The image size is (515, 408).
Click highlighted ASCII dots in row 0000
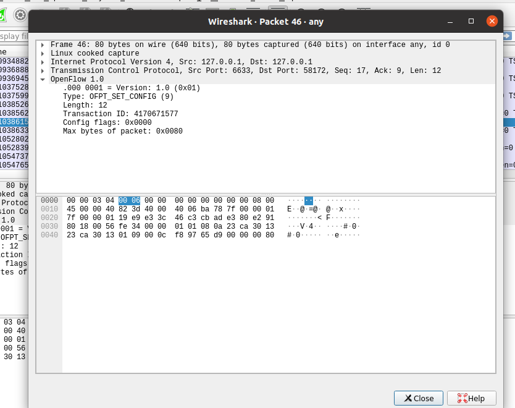tap(309, 200)
